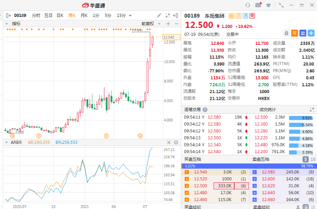
Task: Open the messages envelope icon
Action: [x=258, y=5]
